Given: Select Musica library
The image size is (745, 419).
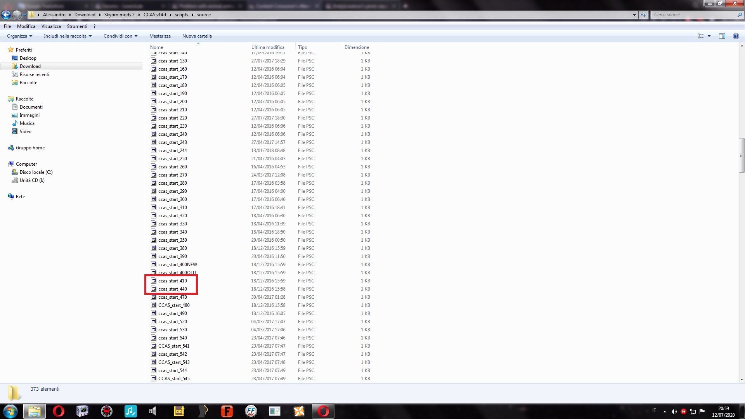Looking at the screenshot, I should point(27,123).
